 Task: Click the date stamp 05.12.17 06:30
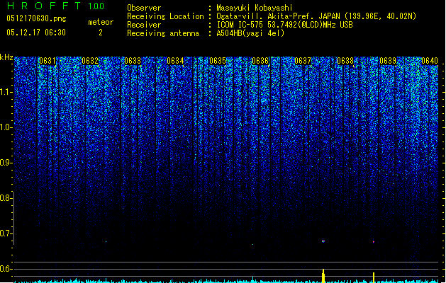(36, 33)
